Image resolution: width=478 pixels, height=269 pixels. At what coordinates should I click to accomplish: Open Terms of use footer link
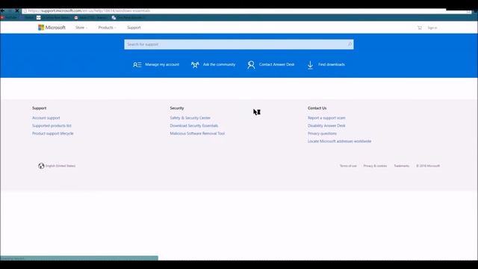[348, 166]
